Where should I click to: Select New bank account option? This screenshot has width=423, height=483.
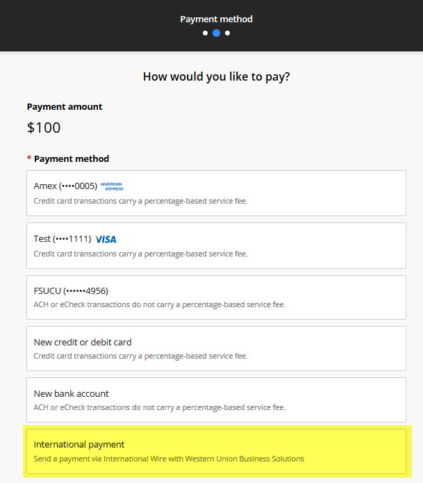[217, 400]
